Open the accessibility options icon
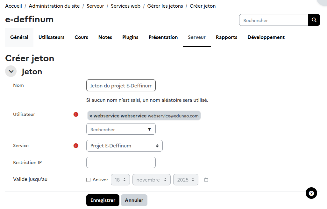 click(x=311, y=193)
